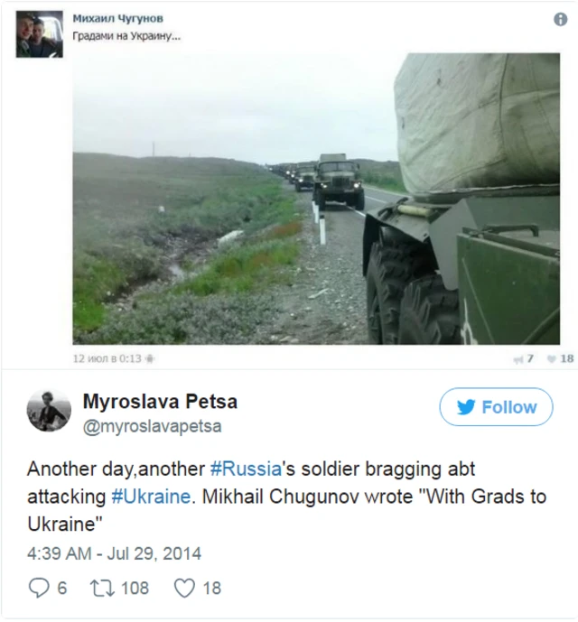Click the tweet timestamp Jul 29, 2014
This screenshot has width=578, height=622.
tap(115, 553)
